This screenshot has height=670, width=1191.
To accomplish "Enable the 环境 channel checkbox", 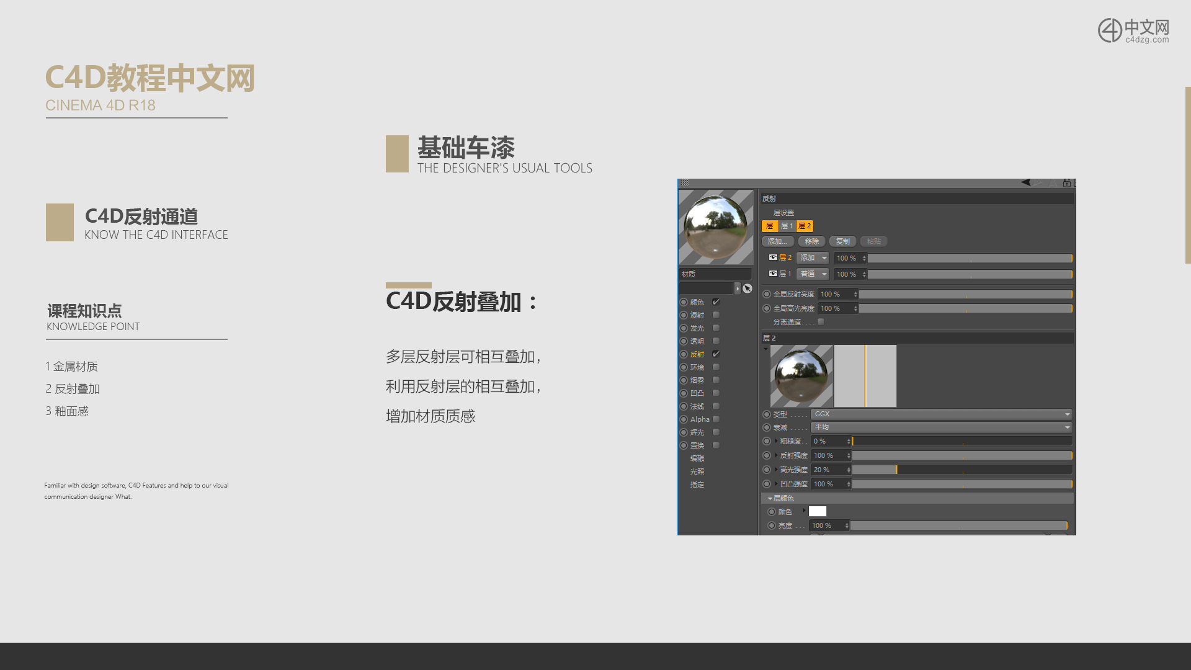I will (x=716, y=367).
